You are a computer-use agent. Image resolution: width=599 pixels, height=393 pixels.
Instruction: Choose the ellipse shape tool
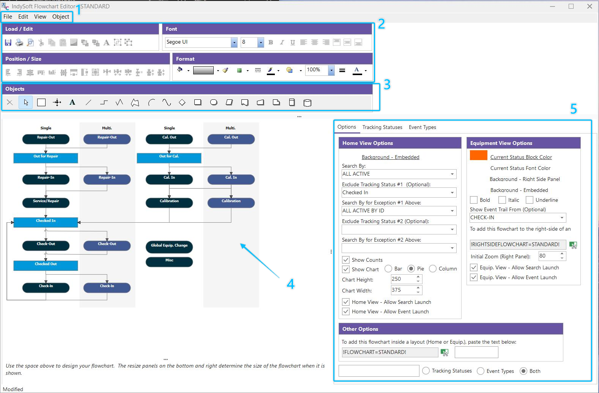[x=214, y=102]
